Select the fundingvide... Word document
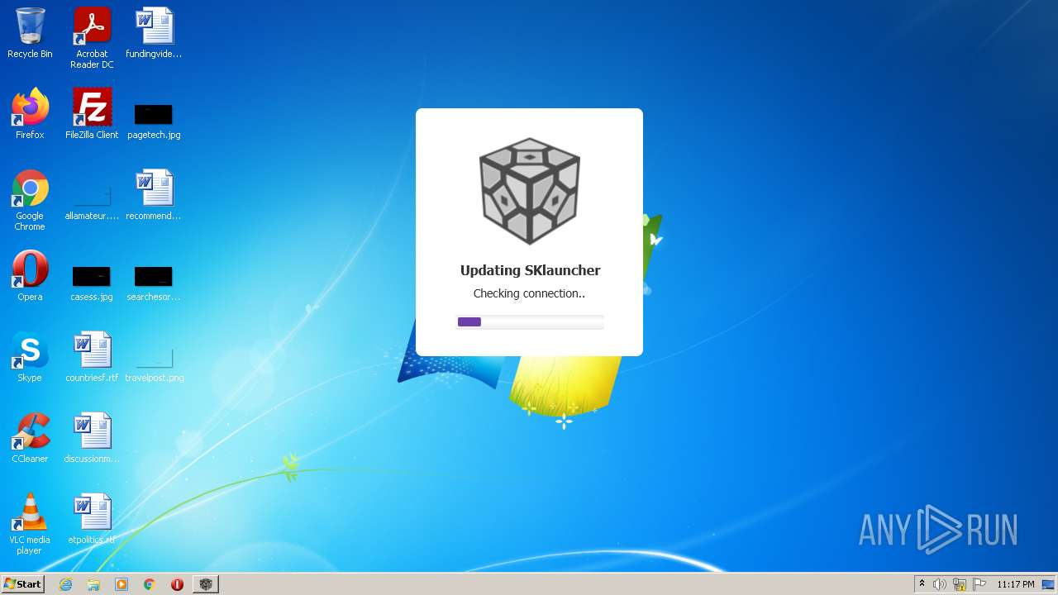Image resolution: width=1058 pixels, height=595 pixels. click(x=154, y=33)
